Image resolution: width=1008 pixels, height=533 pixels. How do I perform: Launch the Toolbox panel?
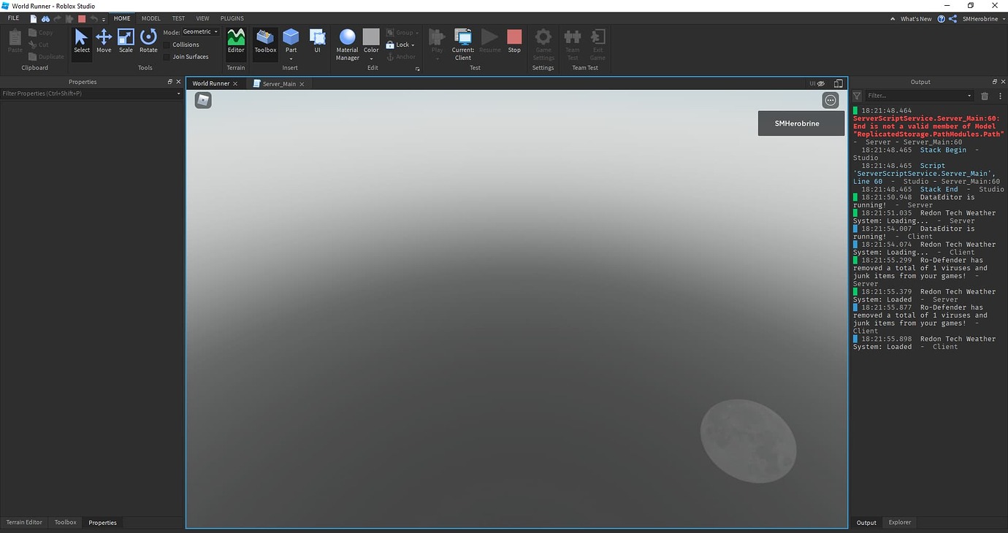click(x=264, y=42)
